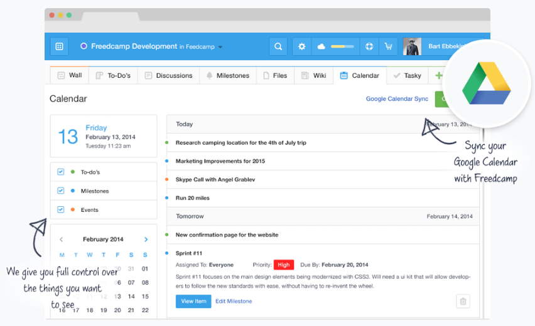Click the View Item button
Image resolution: width=535 pixels, height=326 pixels.
[x=193, y=301]
